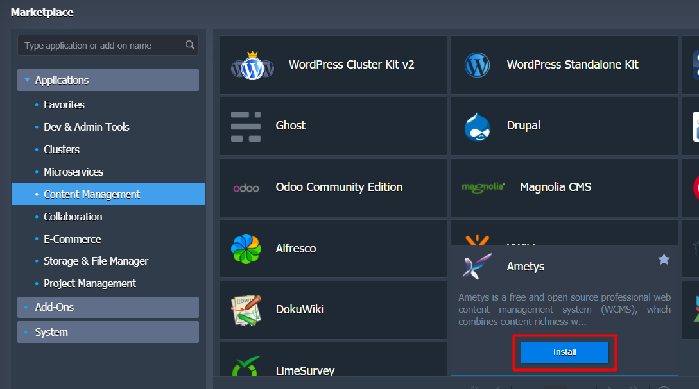The image size is (699, 389).
Task: Click the LimeSurvey logo
Action: point(246,367)
